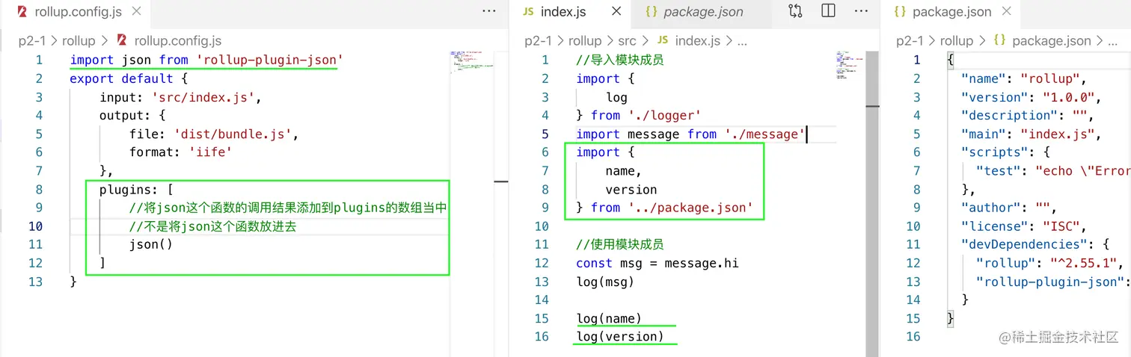This screenshot has width=1131, height=357.
Task: Click json() call on line 11
Action: [x=151, y=244]
